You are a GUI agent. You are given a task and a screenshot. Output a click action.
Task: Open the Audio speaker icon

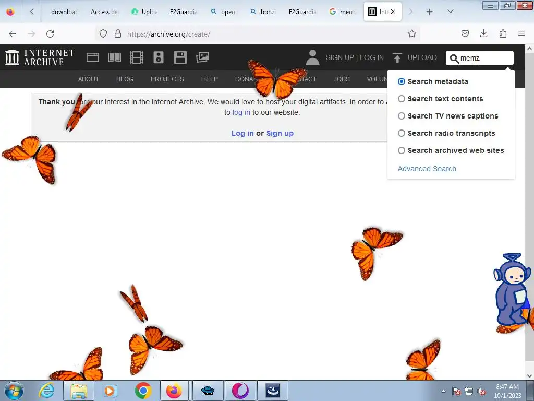pos(159,57)
